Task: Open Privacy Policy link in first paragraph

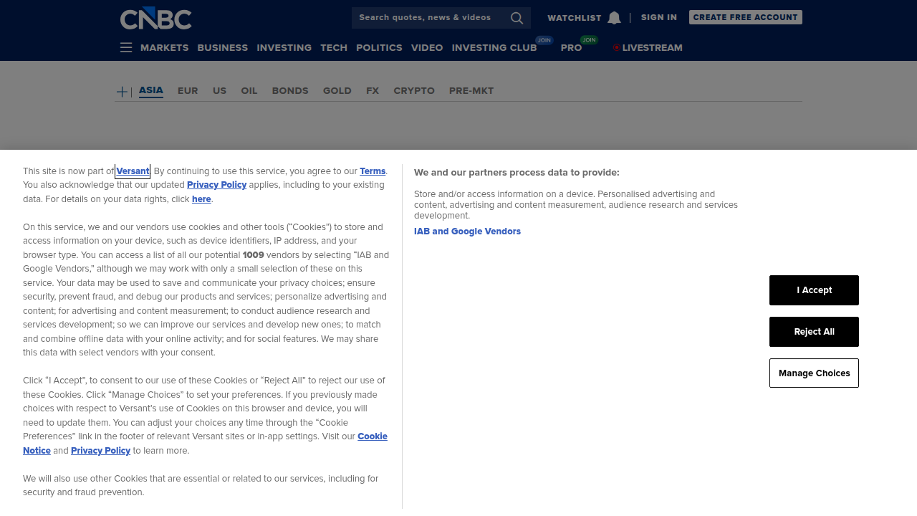Action: 216,185
